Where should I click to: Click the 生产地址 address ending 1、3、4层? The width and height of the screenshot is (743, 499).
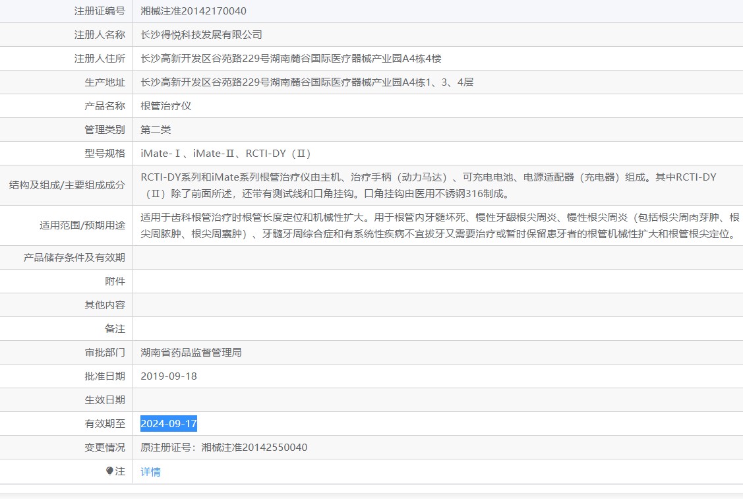pos(307,82)
